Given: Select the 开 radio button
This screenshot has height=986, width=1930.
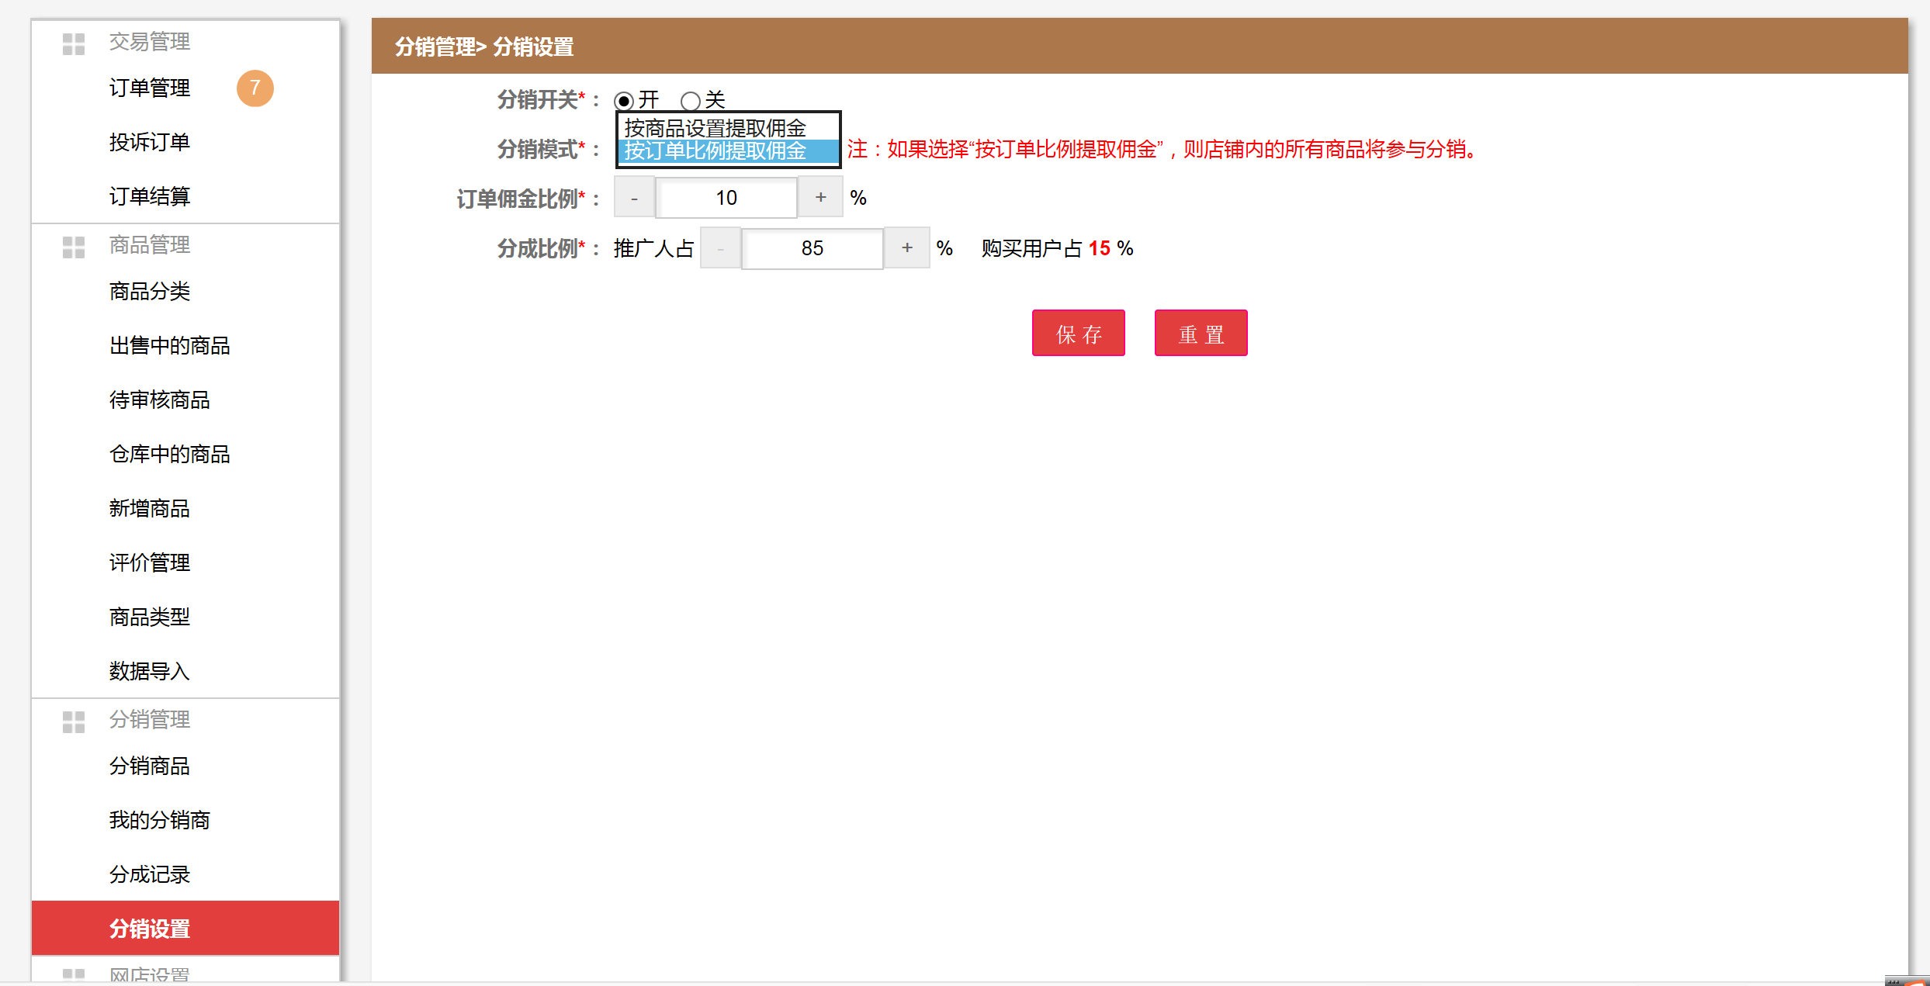Looking at the screenshot, I should pyautogui.click(x=624, y=101).
